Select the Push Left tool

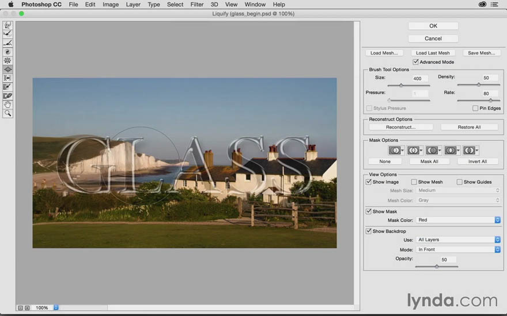pyautogui.click(x=7, y=78)
